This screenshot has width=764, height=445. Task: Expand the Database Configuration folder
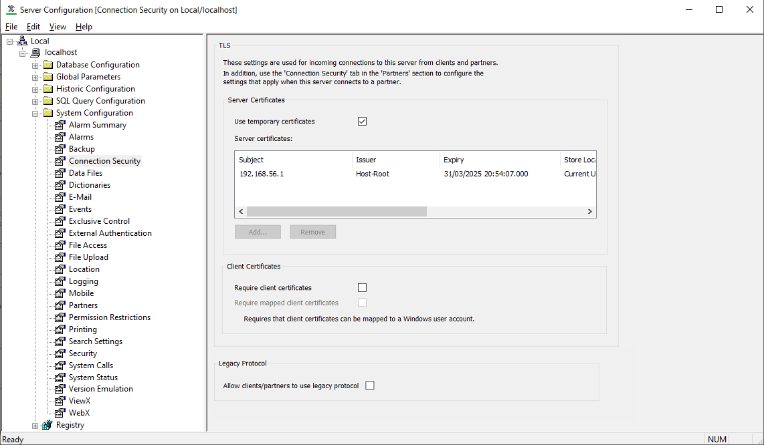click(35, 65)
